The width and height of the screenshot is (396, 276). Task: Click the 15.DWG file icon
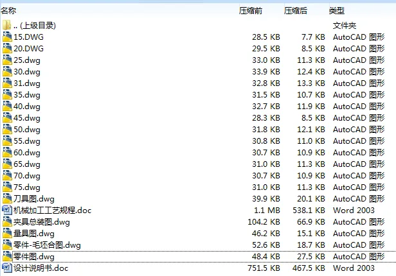pyautogui.click(x=7, y=37)
